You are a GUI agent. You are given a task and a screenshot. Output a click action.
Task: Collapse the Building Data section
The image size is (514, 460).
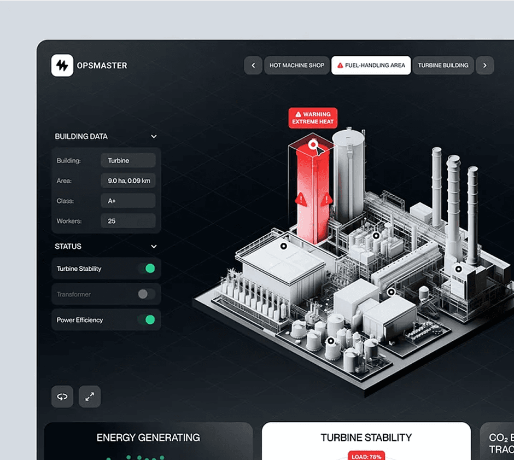154,136
